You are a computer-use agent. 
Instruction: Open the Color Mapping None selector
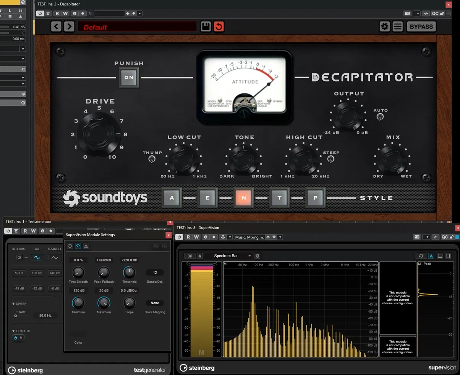tap(155, 303)
